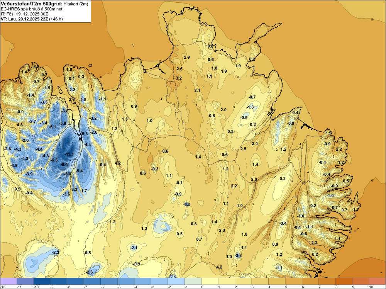Click the legend swatch between 4 and 5

[x=277, y=281]
